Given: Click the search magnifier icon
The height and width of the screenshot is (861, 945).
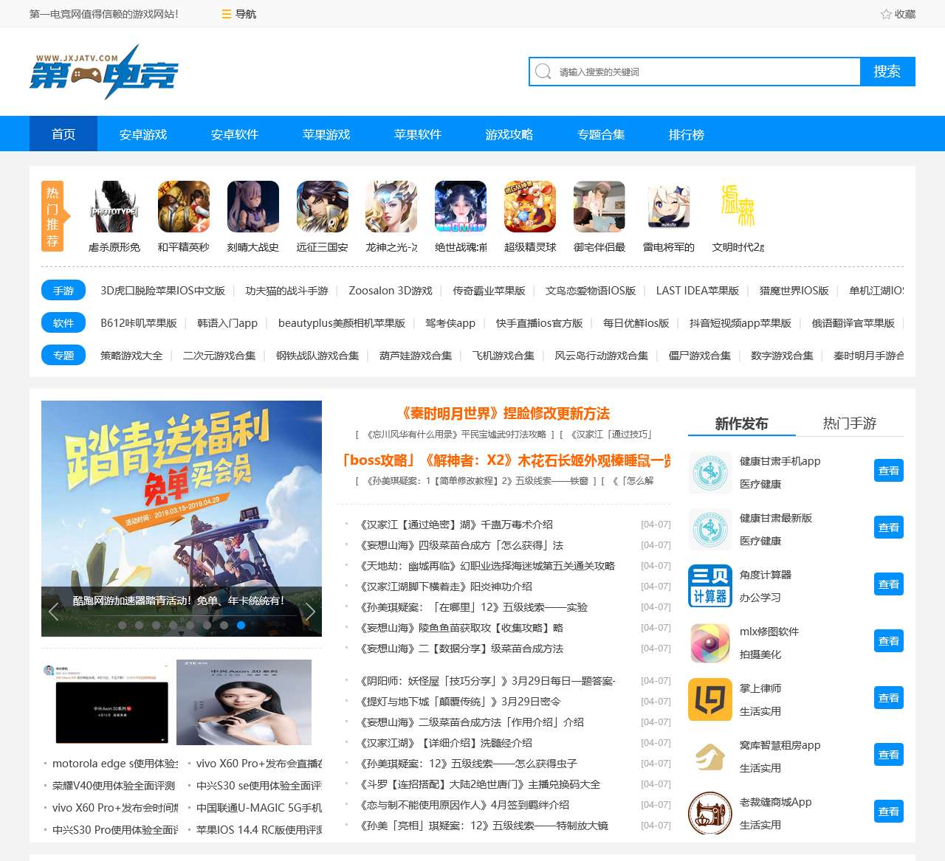Looking at the screenshot, I should point(543,71).
